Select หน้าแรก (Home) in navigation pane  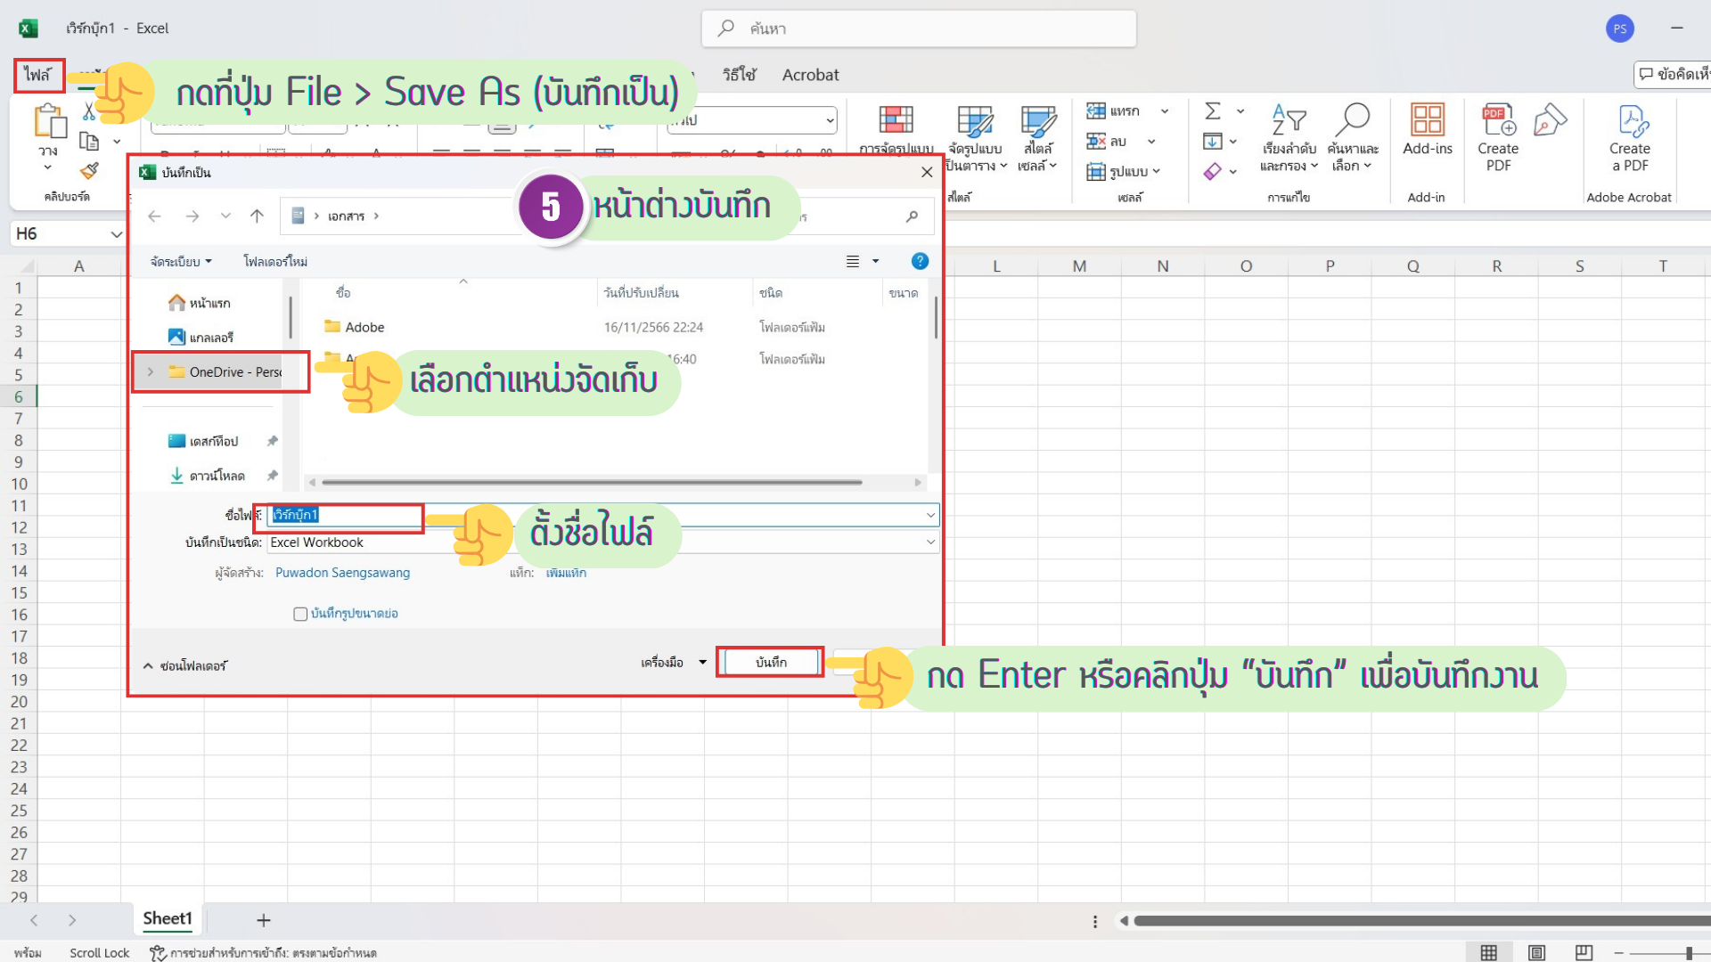(x=200, y=303)
